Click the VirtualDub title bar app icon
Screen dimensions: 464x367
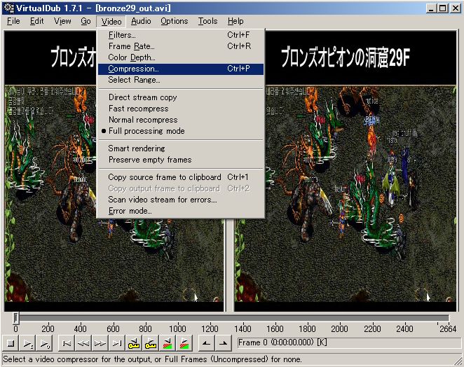pyautogui.click(x=9, y=8)
